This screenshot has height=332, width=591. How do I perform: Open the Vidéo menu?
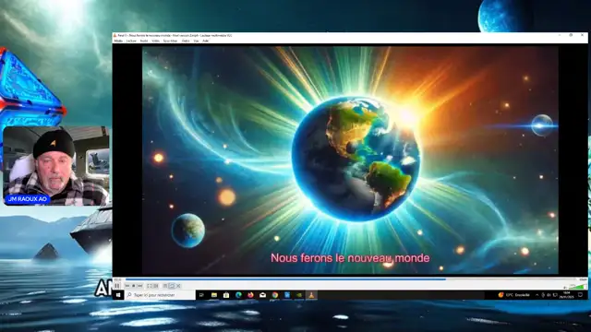pyautogui.click(x=156, y=41)
